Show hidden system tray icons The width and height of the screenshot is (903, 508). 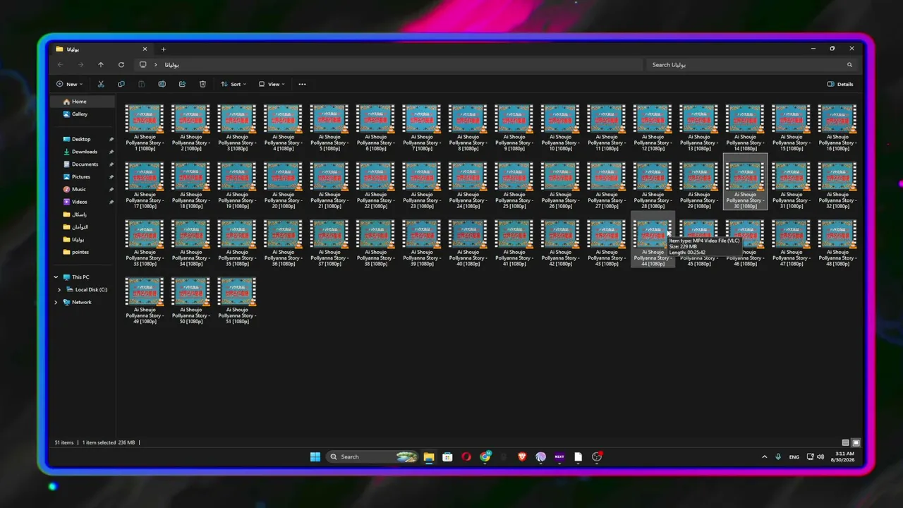coord(764,456)
